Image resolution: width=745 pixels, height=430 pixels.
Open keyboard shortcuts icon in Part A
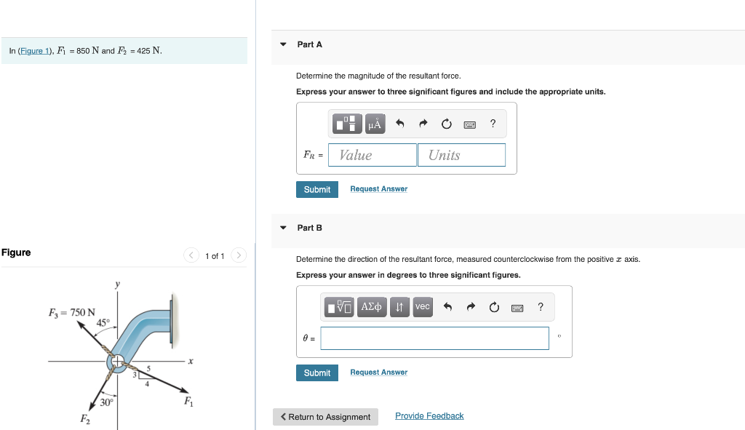(469, 124)
